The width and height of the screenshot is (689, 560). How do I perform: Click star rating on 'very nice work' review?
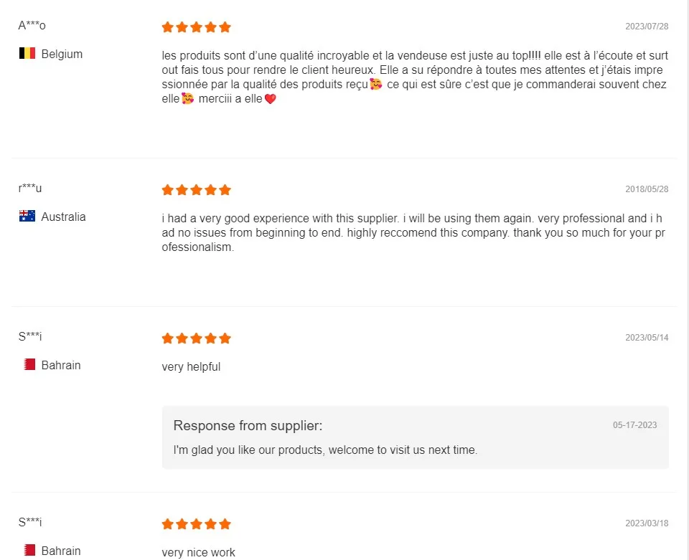tap(196, 524)
